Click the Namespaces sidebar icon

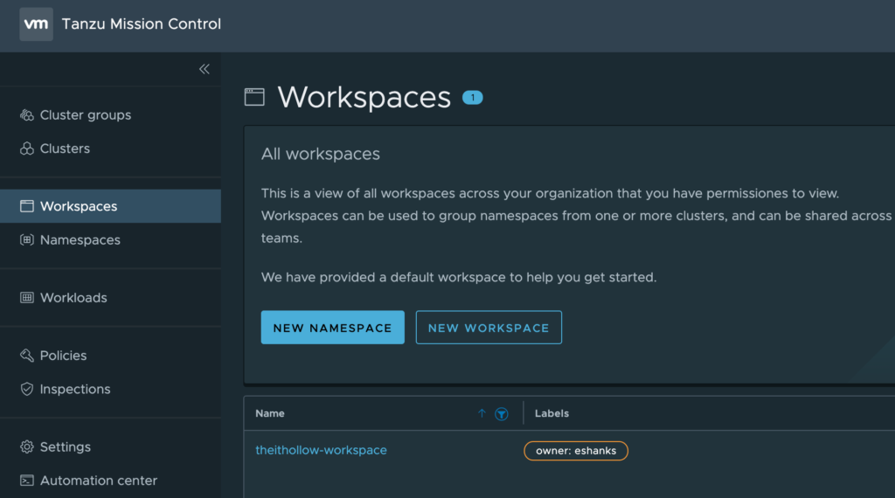(x=26, y=239)
